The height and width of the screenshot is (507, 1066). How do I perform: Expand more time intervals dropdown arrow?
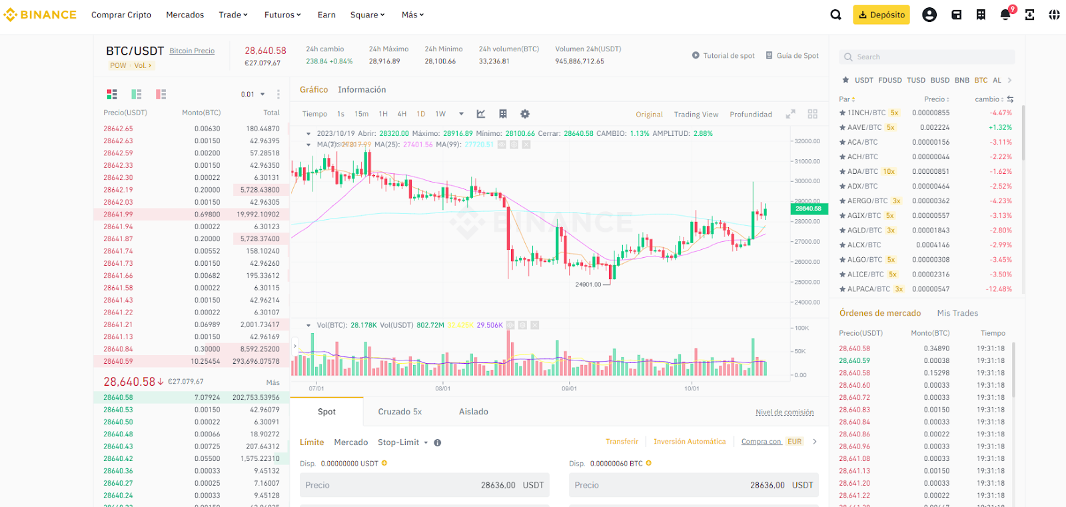[x=460, y=114]
